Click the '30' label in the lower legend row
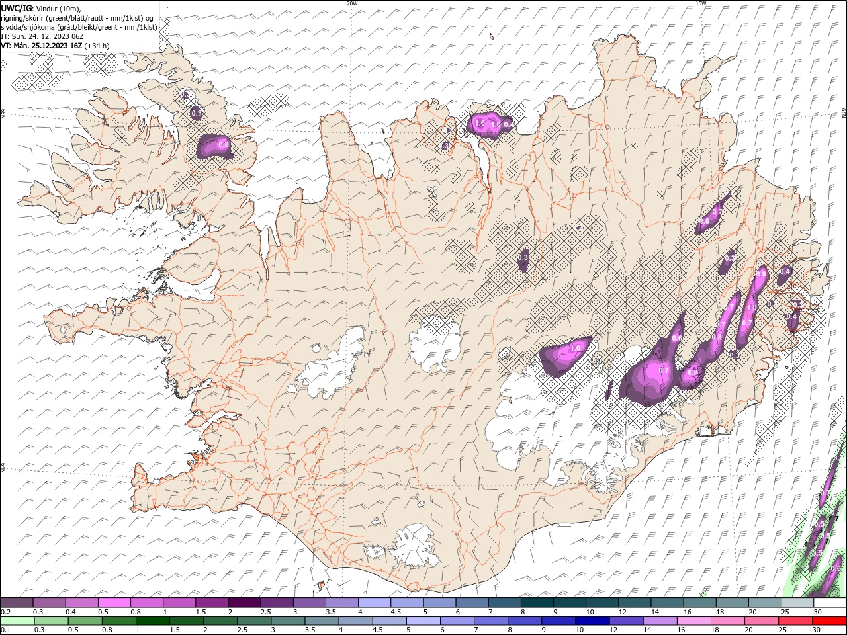Image resolution: width=847 pixels, height=635 pixels. coord(818,630)
